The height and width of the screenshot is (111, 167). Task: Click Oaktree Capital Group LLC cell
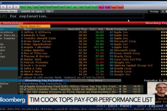[x=133, y=65]
